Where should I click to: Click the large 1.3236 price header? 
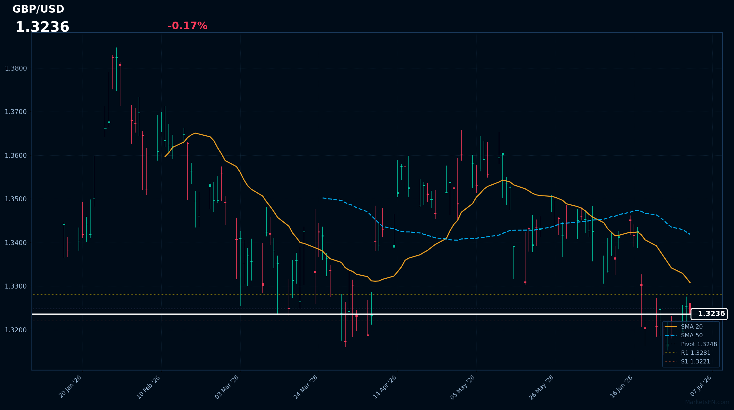(42, 27)
